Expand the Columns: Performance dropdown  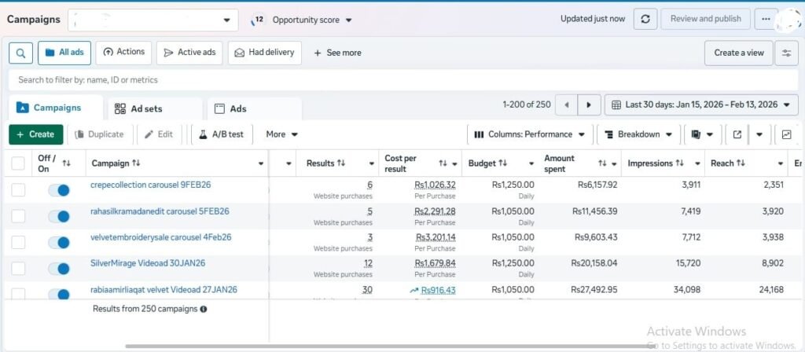529,134
